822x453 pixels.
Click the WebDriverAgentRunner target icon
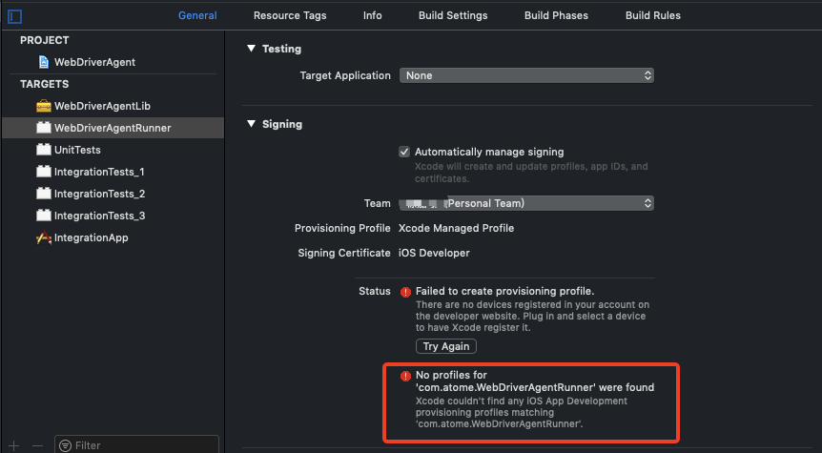pos(44,128)
